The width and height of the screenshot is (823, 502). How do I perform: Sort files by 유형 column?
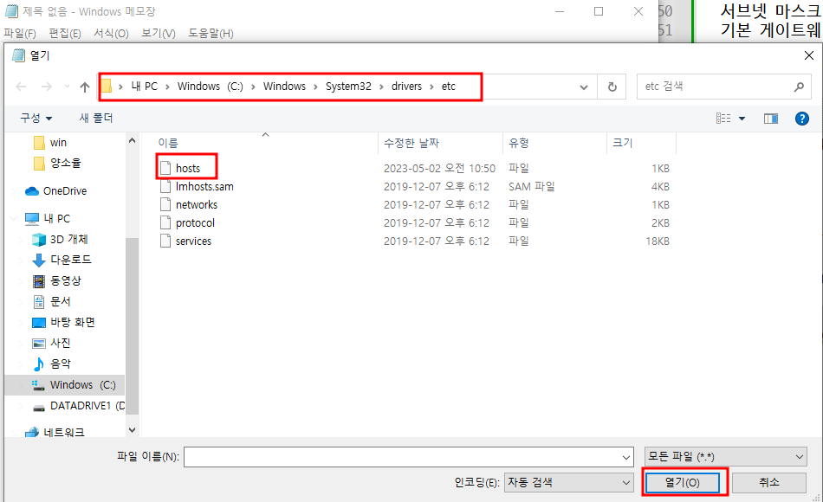click(x=519, y=143)
